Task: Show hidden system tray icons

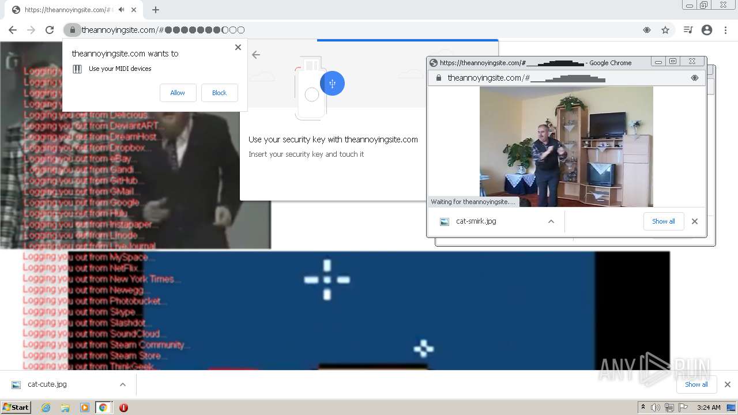Action: point(643,408)
